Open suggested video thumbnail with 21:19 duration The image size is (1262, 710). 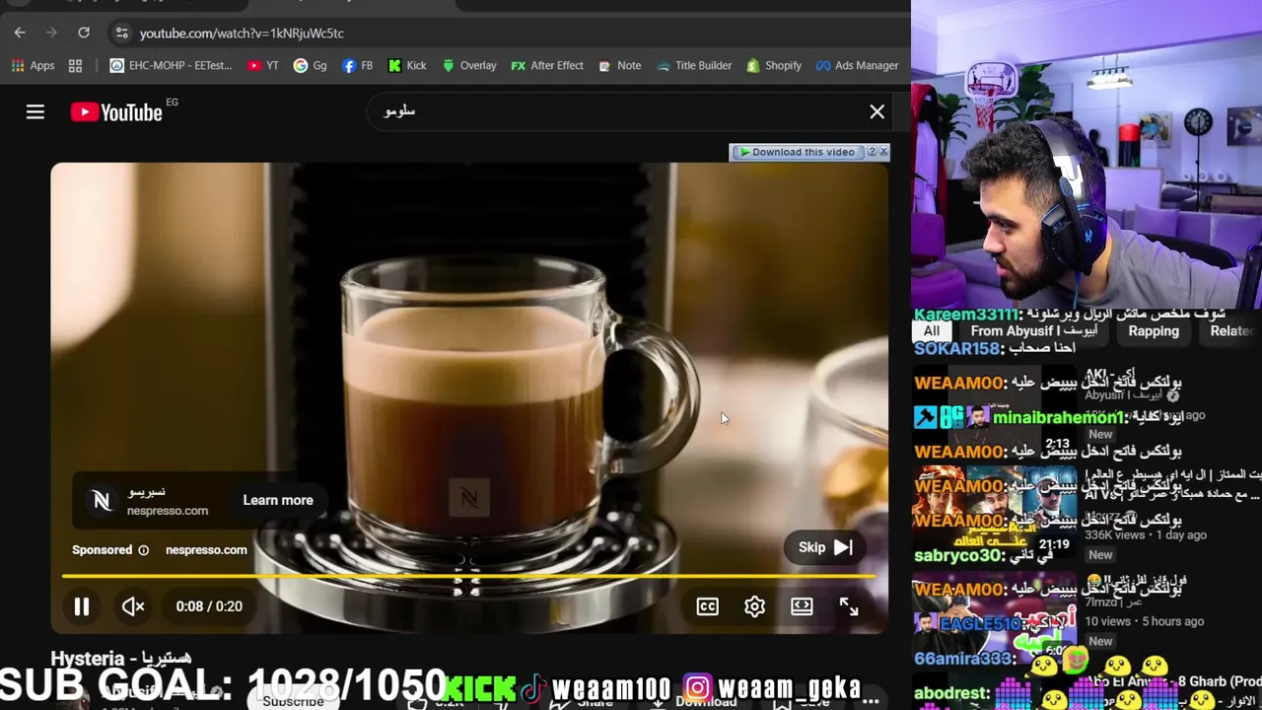click(995, 510)
